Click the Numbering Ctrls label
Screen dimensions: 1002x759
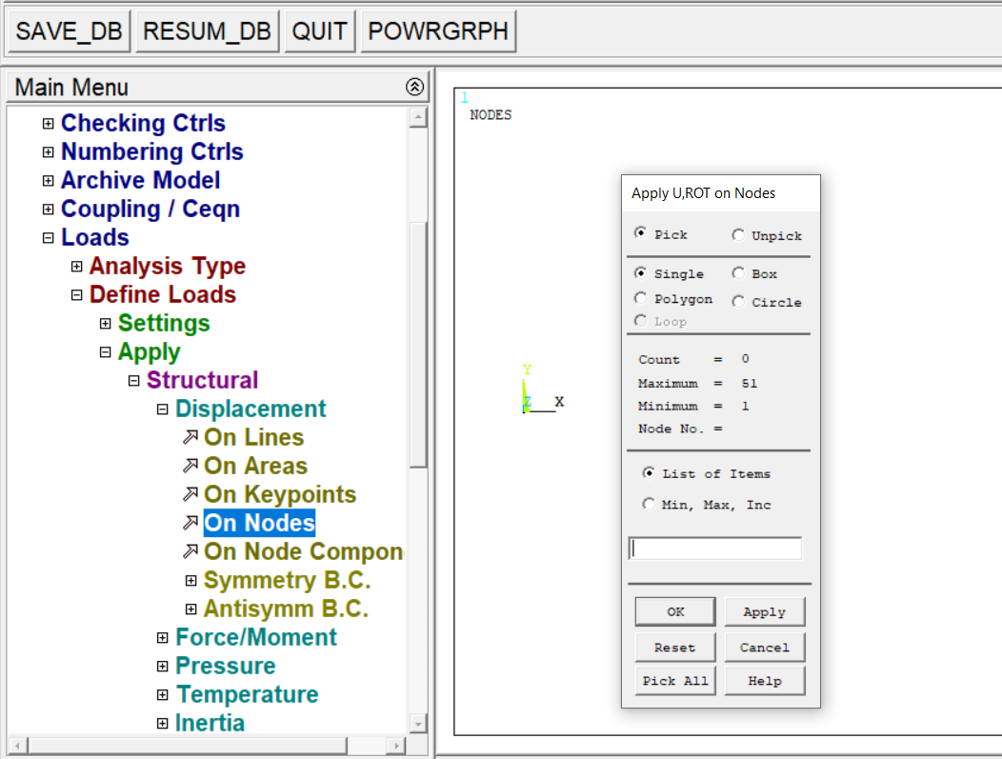(152, 152)
